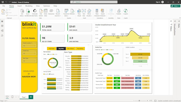This screenshot has width=181, height=102.
Task: Launch Transform data editor
Action: [66, 13]
